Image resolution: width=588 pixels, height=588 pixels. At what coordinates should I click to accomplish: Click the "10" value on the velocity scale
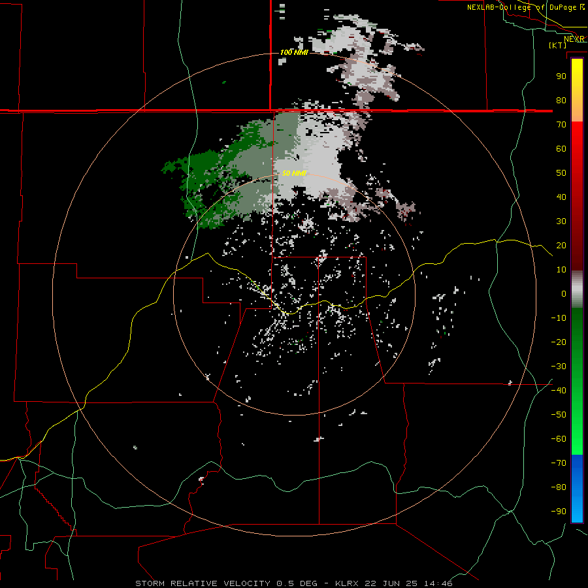tap(561, 270)
